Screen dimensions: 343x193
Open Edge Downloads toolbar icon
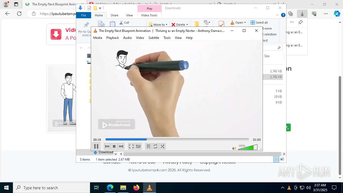pos(302,14)
